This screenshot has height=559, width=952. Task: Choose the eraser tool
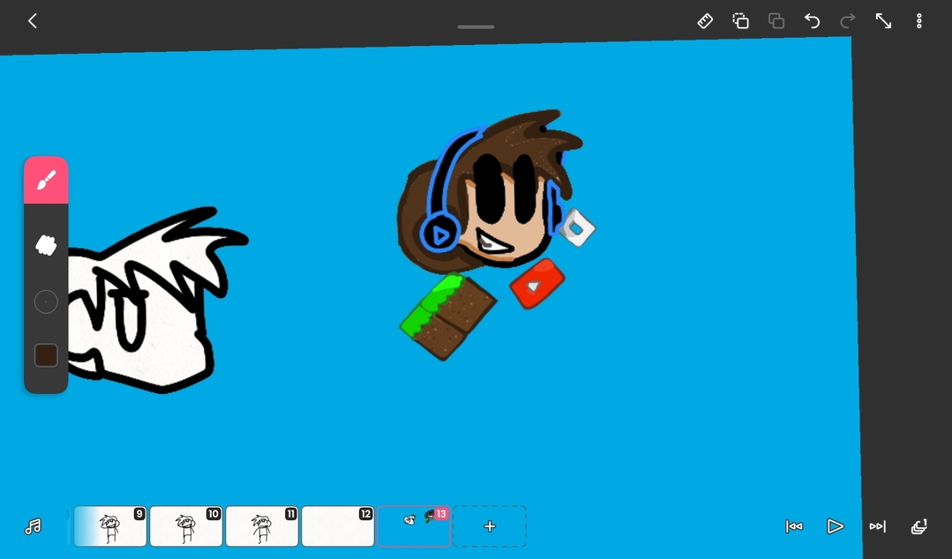point(46,245)
